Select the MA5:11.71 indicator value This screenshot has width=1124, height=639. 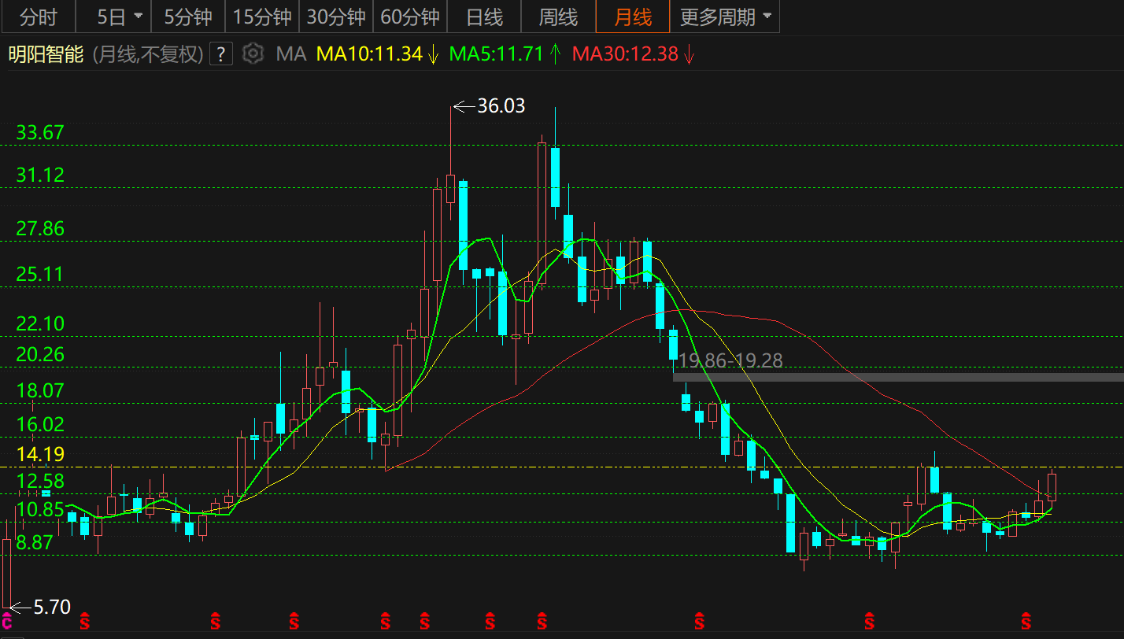point(496,54)
